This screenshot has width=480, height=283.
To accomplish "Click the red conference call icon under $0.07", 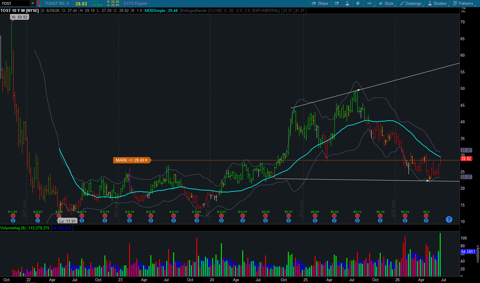I will (x=288, y=216).
